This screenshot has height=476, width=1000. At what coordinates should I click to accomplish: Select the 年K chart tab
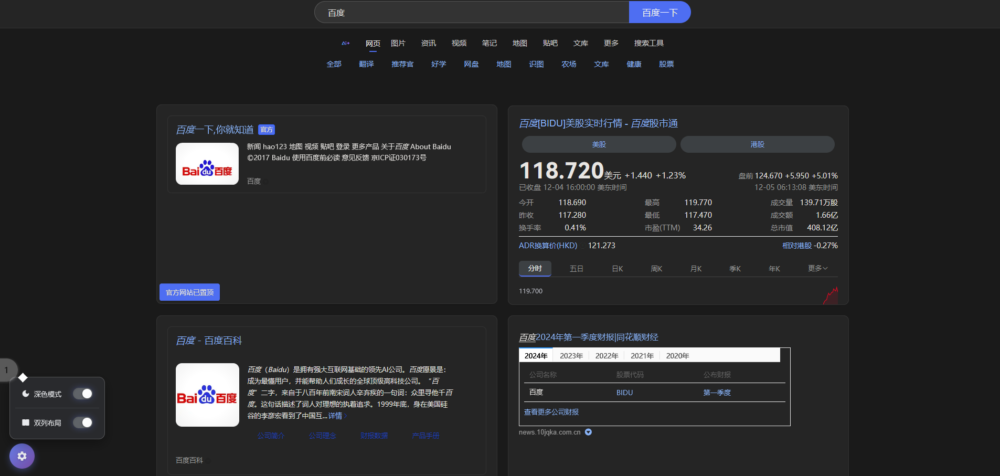click(774, 269)
